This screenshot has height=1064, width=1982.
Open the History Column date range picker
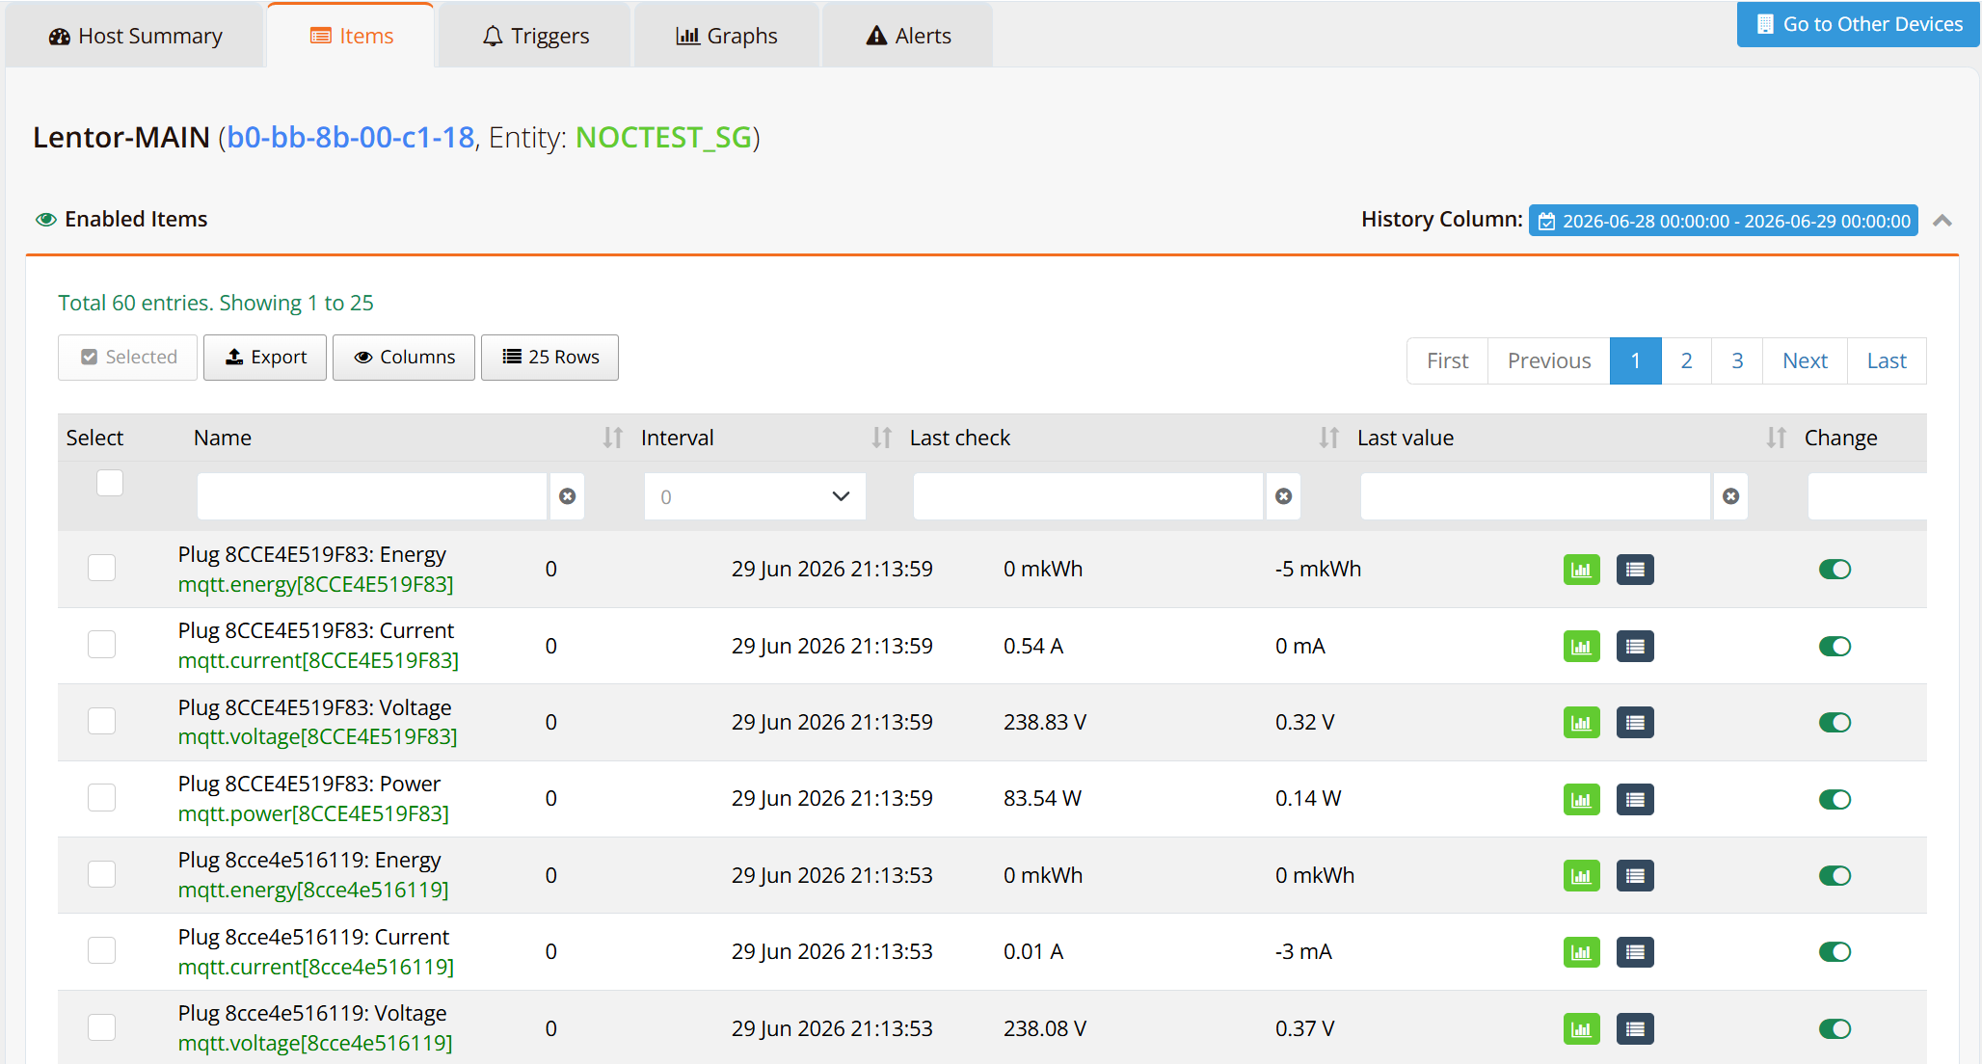(x=1724, y=221)
